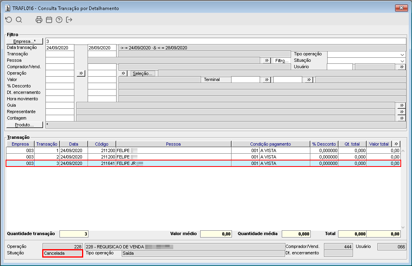Open the calendar toolbar icon
412x266 pixels.
[x=49, y=20]
